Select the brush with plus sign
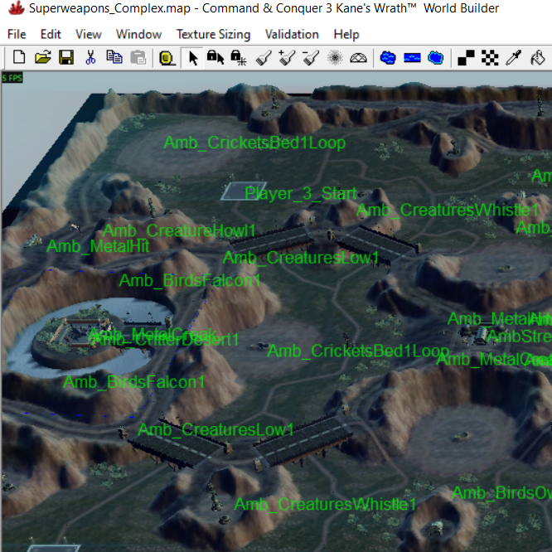 (287, 58)
